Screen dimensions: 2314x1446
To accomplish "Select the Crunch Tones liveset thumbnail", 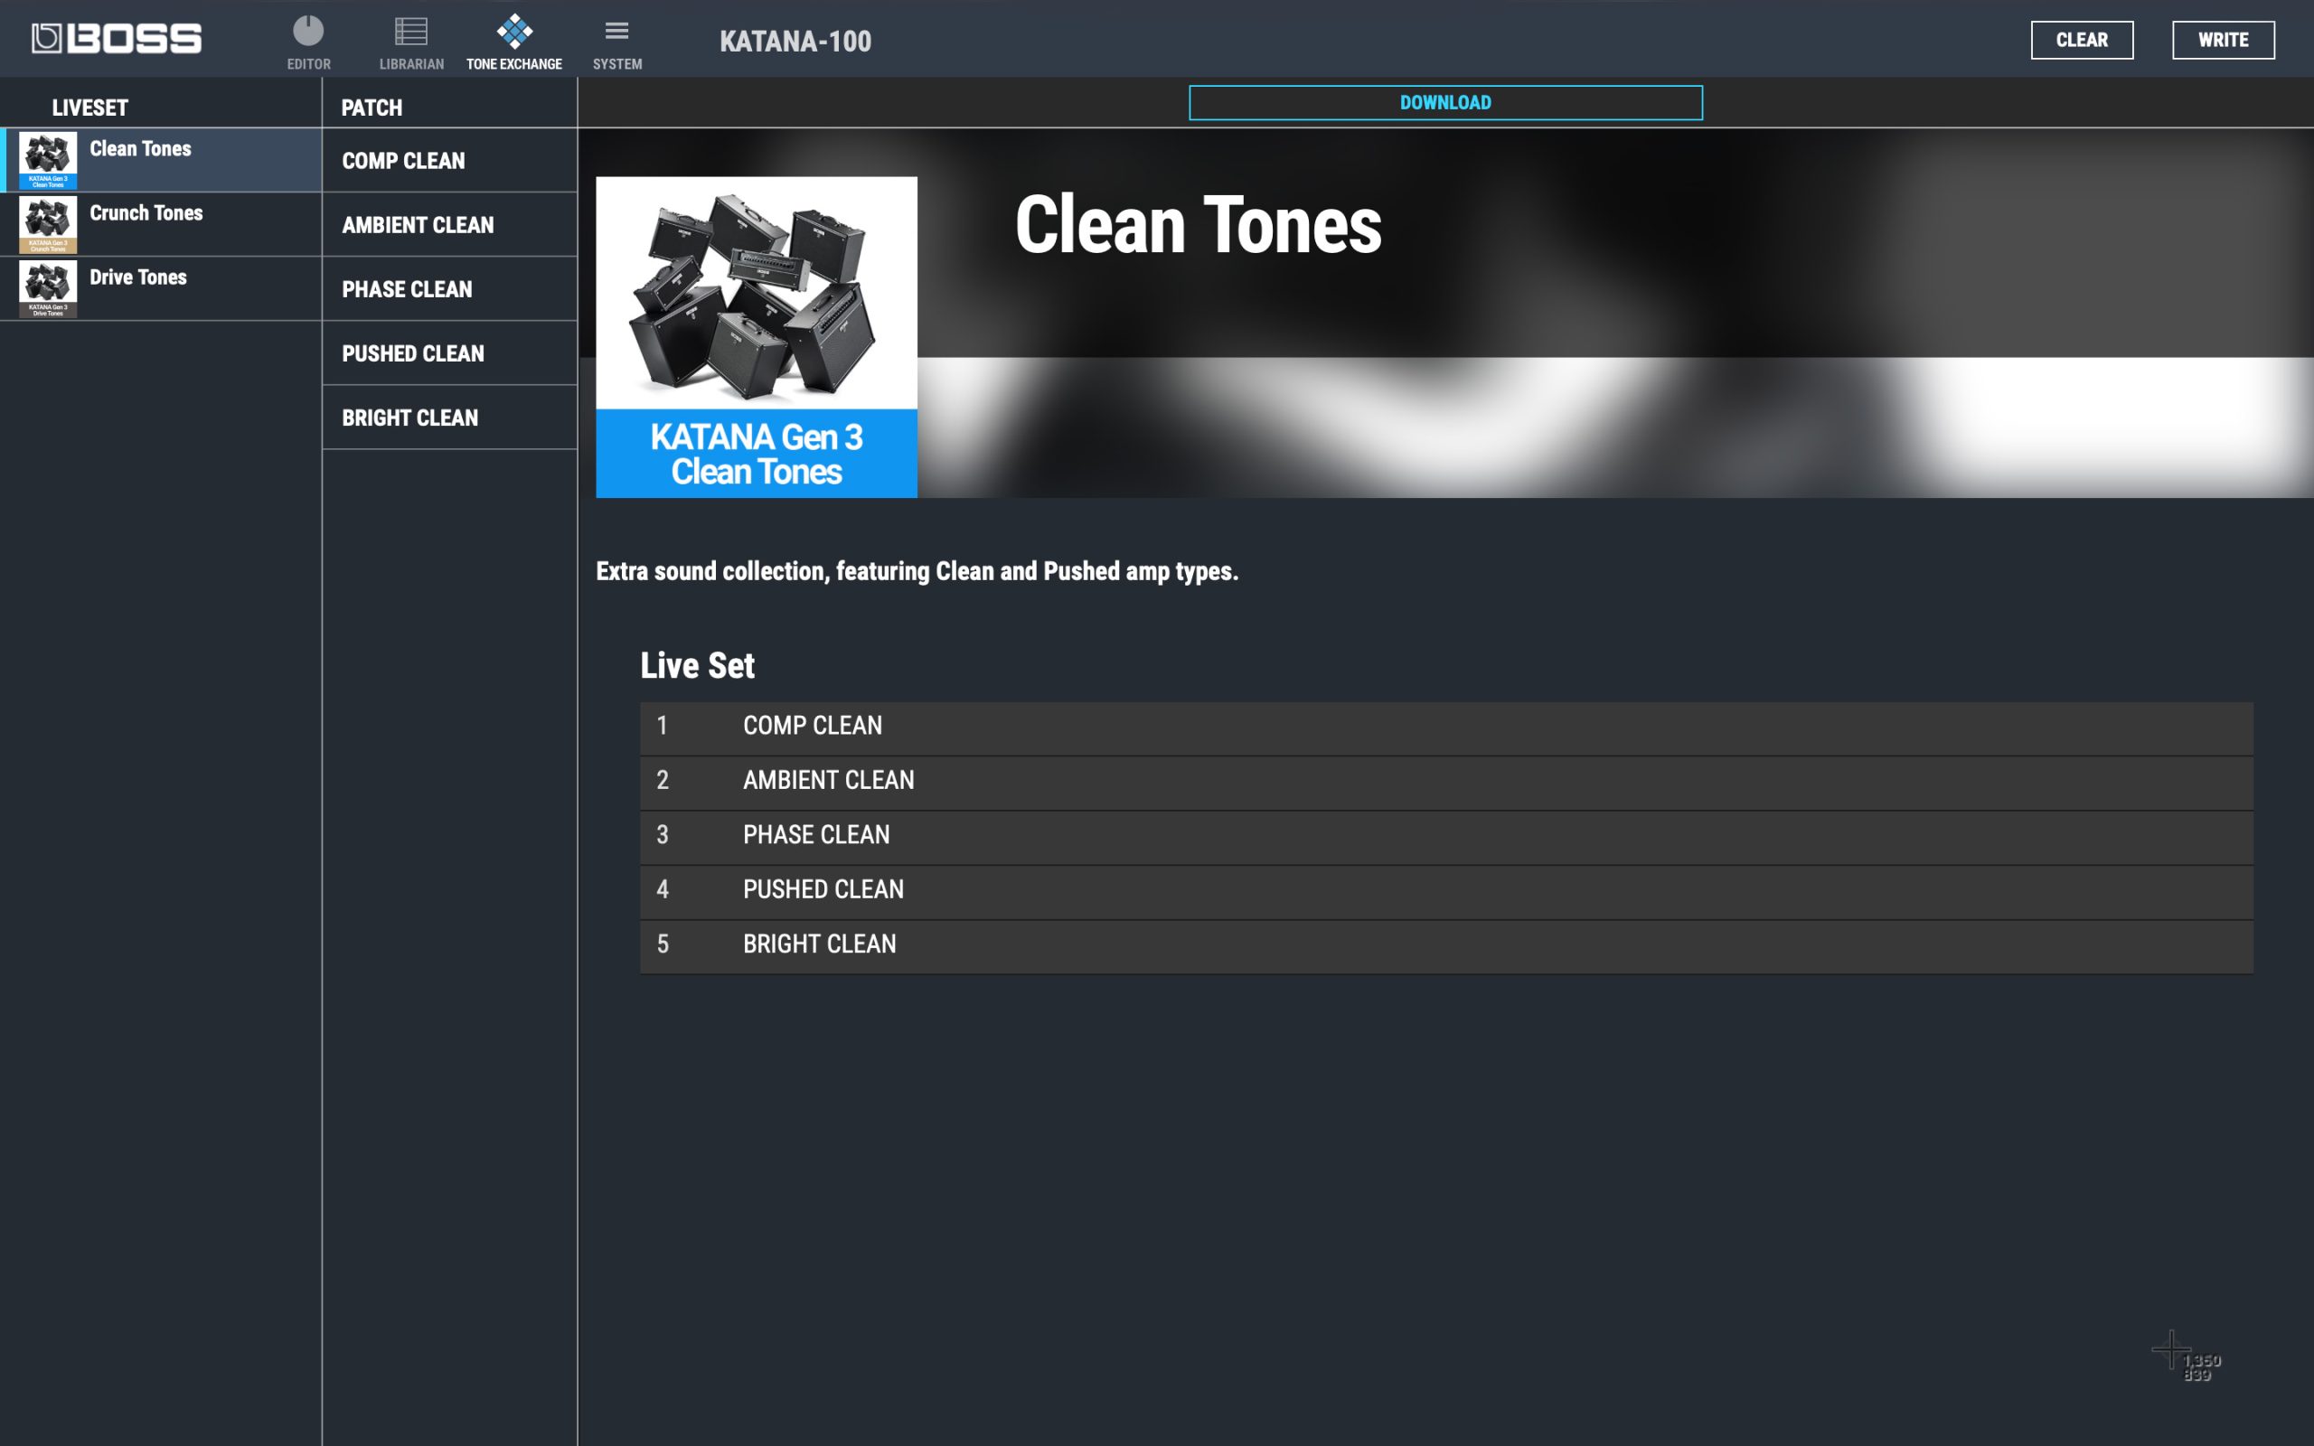I will [x=48, y=224].
